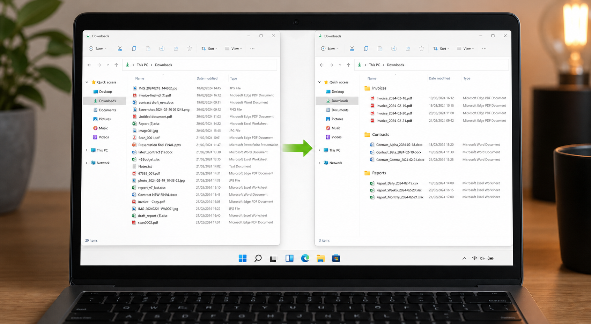The width and height of the screenshot is (591, 324).
Task: Sort by Type column in right window
Action: 467,78
